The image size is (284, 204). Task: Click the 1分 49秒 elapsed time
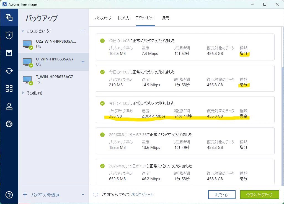point(182,148)
